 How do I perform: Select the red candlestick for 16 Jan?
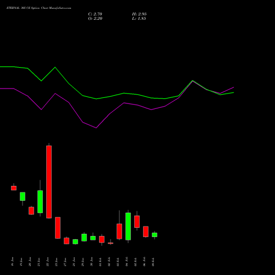(14, 188)
